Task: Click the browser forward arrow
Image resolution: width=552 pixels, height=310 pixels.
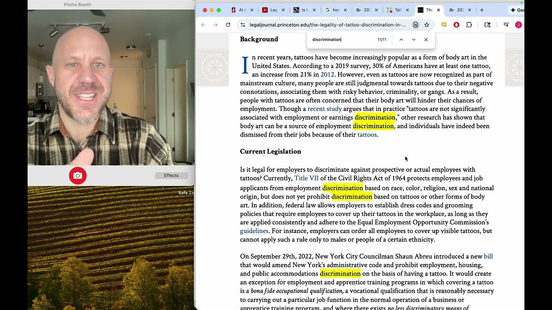Action: click(216, 25)
